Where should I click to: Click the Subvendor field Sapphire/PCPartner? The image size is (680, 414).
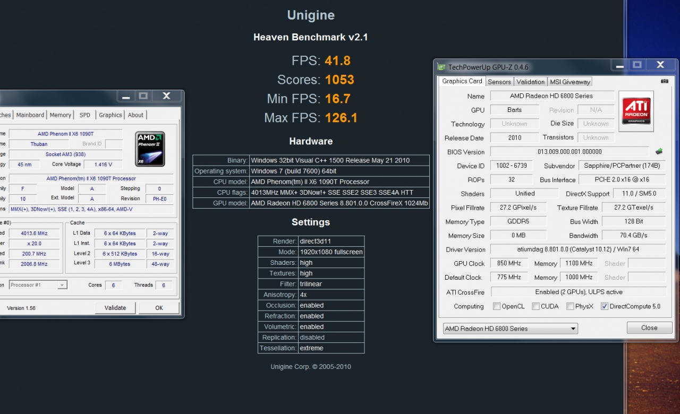(x=622, y=166)
